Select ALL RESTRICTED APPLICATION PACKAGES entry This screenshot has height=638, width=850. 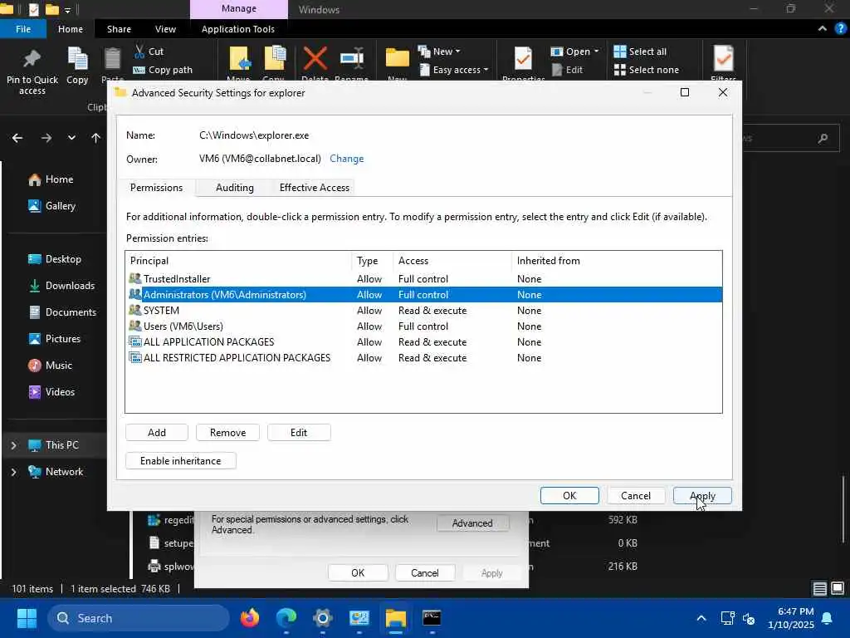pos(423,357)
